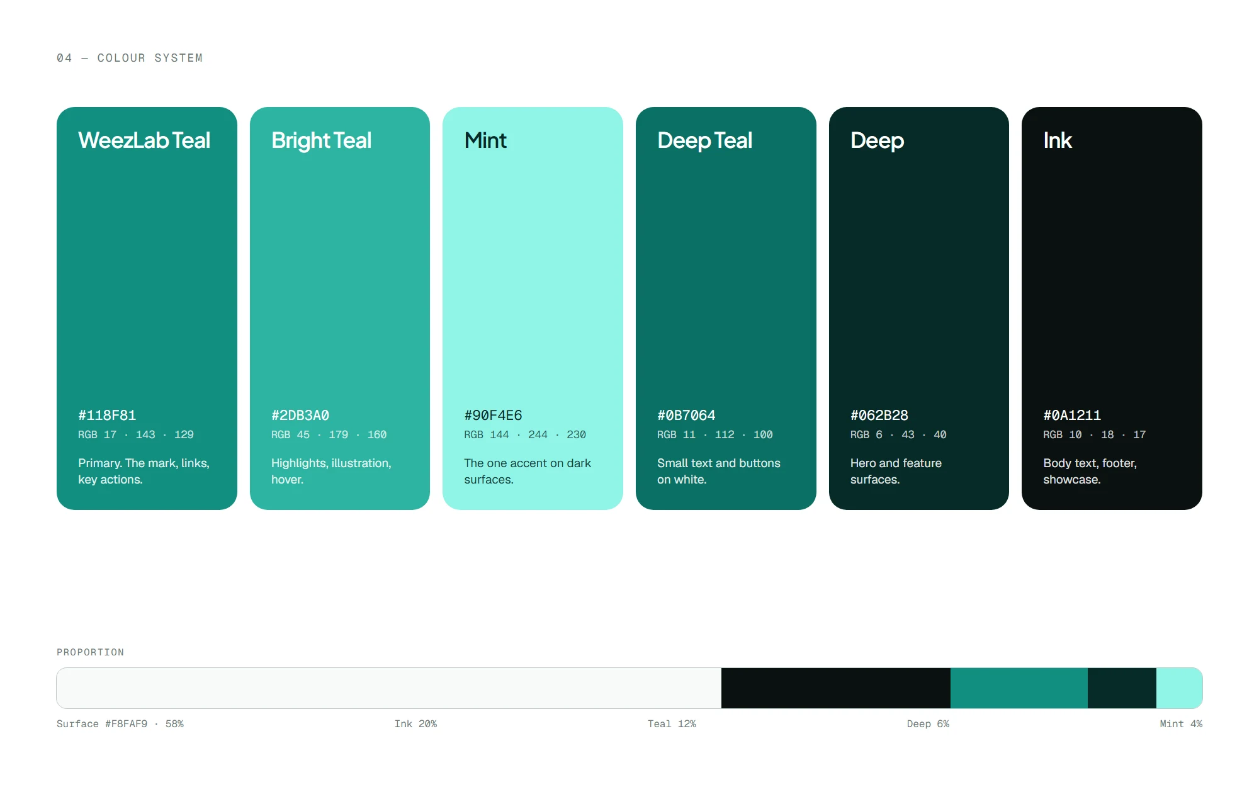The height and width of the screenshot is (787, 1259).
Task: Click 'Teal 12%' legend label
Action: [672, 724]
